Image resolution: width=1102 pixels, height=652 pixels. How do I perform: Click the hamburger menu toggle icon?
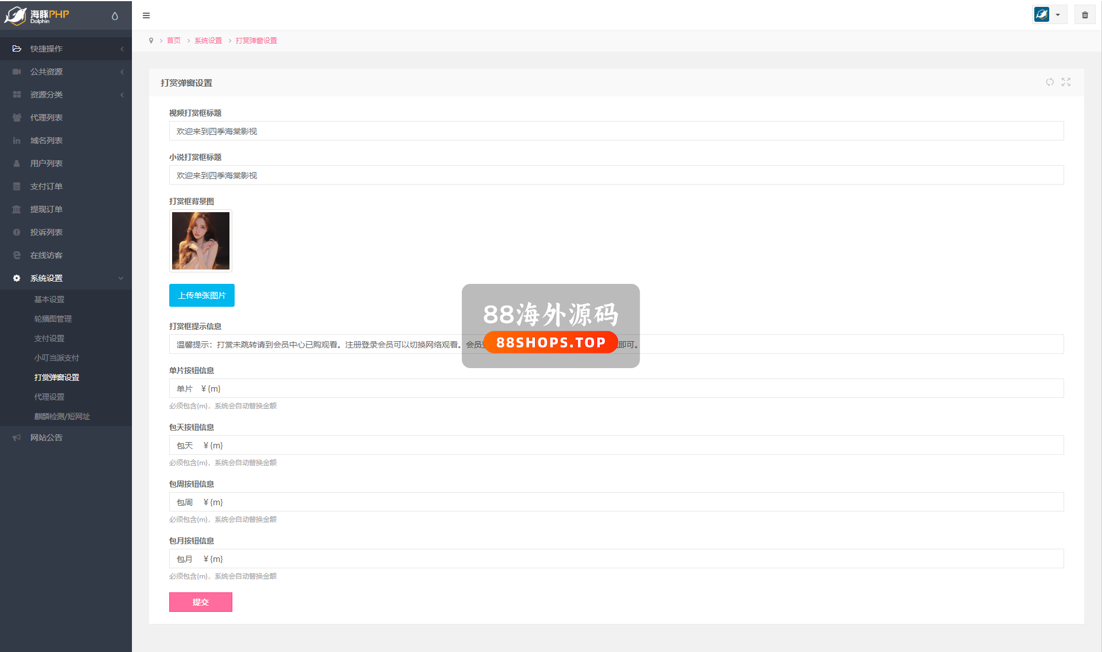[146, 15]
